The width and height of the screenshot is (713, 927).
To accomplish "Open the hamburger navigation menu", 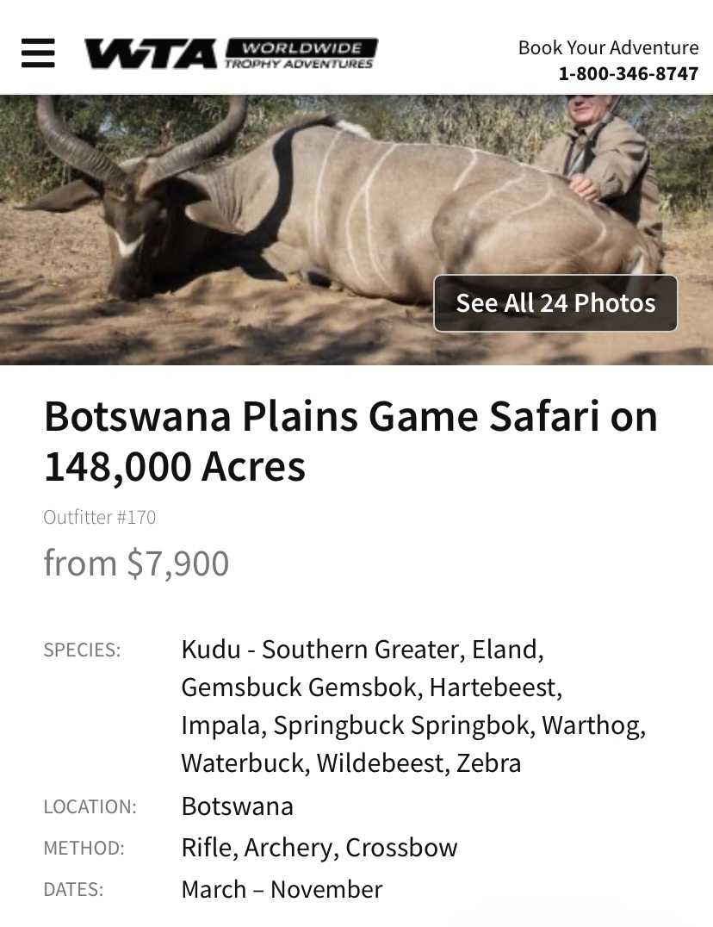I will 38,53.
